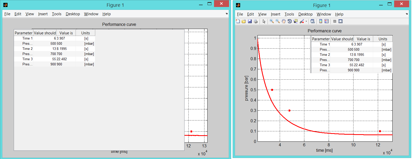
Task: Toggle the Edit Plot arrow tool
Action: 264,21
